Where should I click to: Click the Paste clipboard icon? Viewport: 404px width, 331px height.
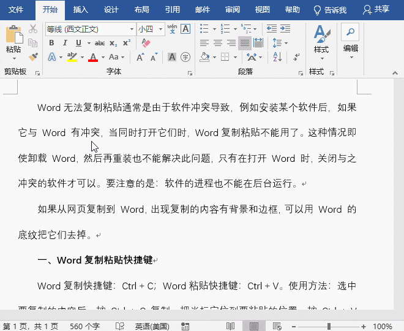click(13, 34)
